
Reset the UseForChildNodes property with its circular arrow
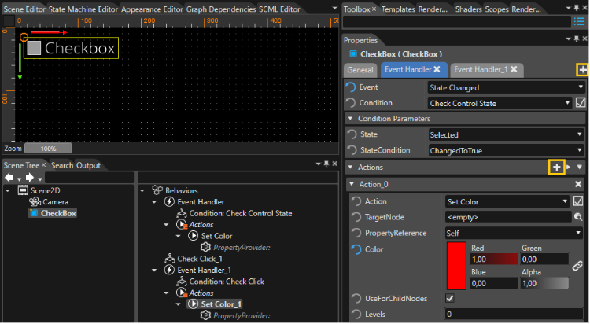tap(356, 299)
